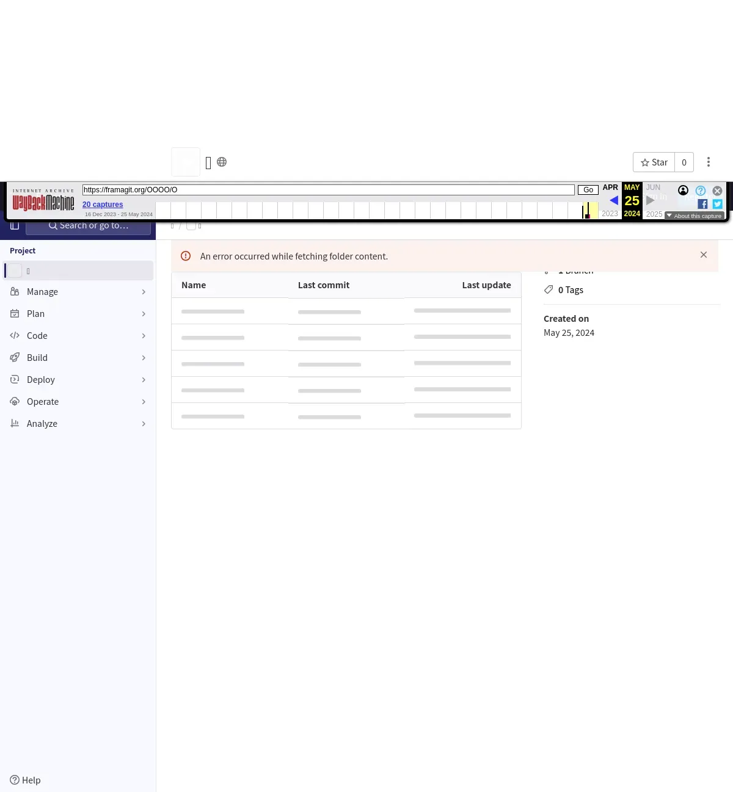Expand the Code section chevron
Viewport: 733px width, 792px height.
144,336
